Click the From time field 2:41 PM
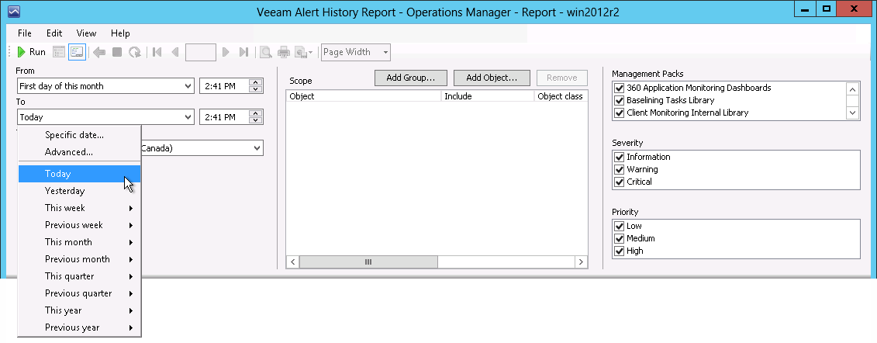The image size is (877, 343). (224, 85)
